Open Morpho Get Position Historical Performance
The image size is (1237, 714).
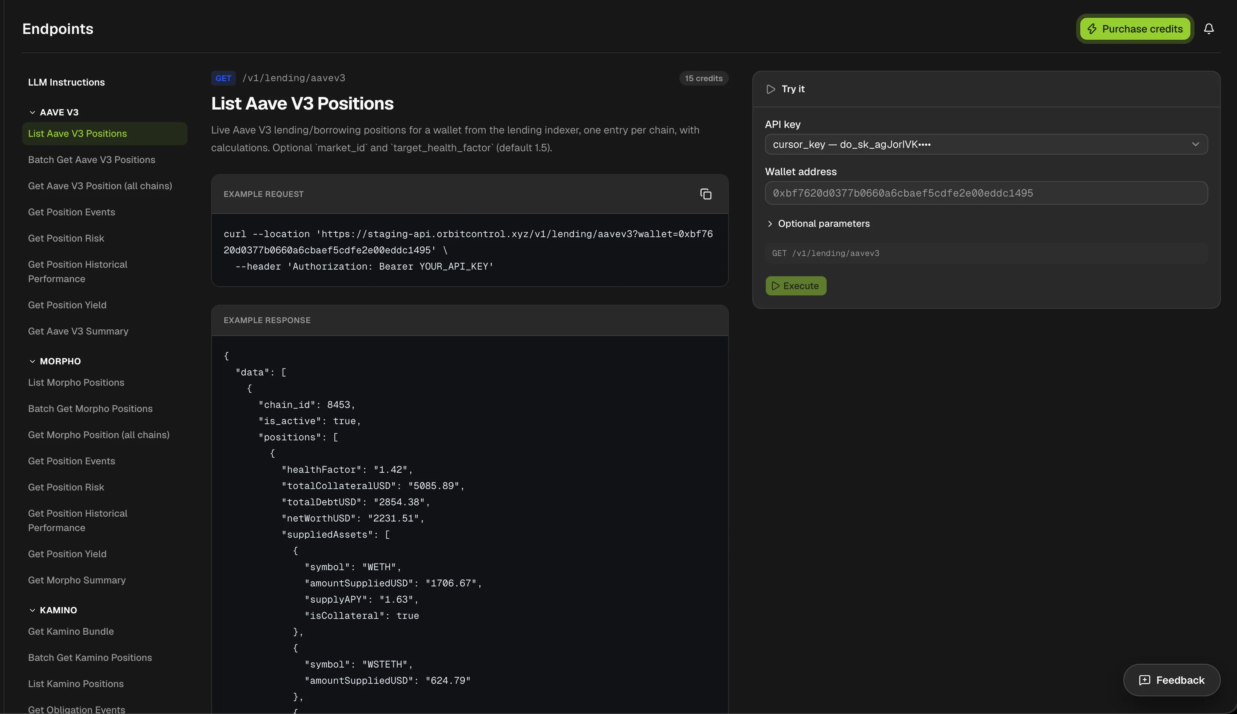(77, 521)
